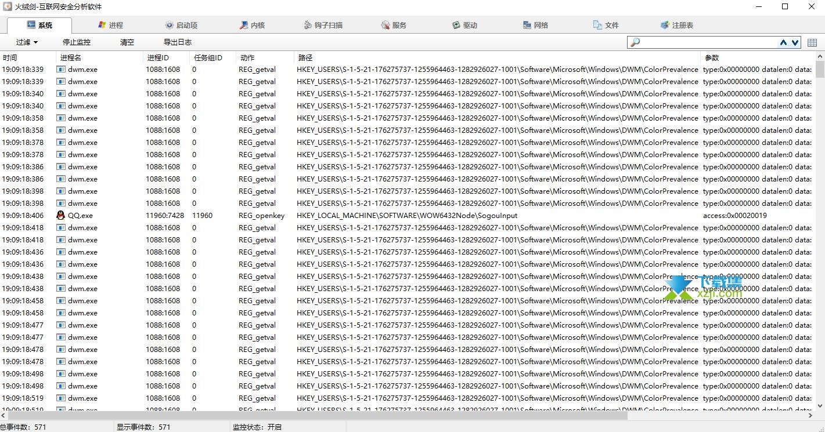
Task: Click the scroll down arrow
Action: [820, 406]
